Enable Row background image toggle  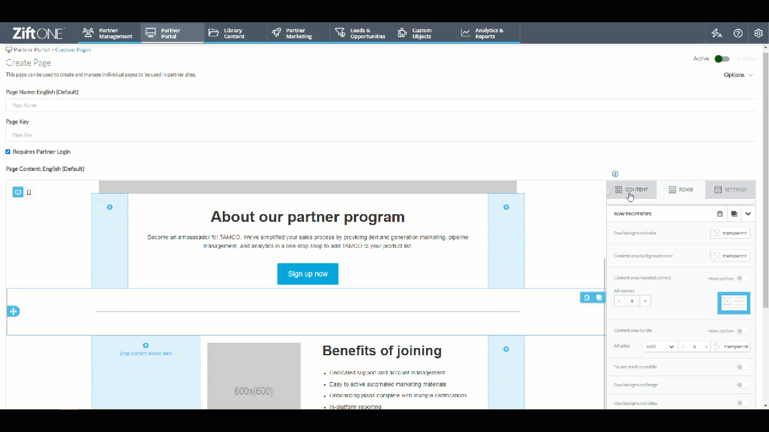743,385
